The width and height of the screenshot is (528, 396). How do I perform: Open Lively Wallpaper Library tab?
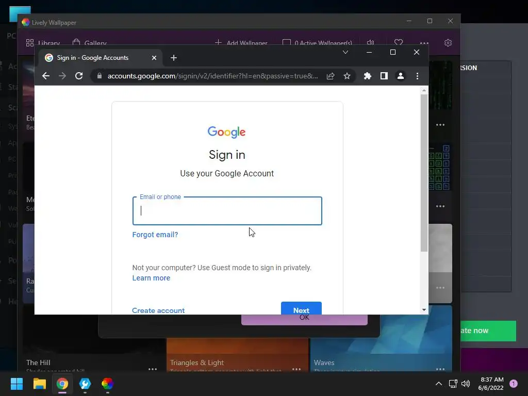click(43, 43)
